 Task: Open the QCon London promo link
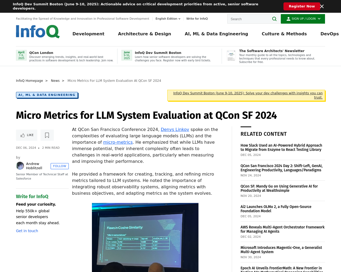pos(41,53)
